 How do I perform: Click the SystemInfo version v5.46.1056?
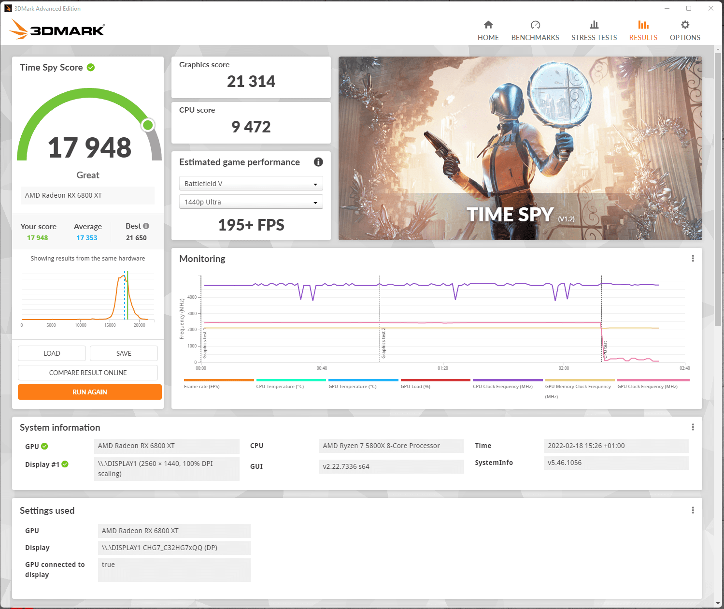tap(616, 463)
